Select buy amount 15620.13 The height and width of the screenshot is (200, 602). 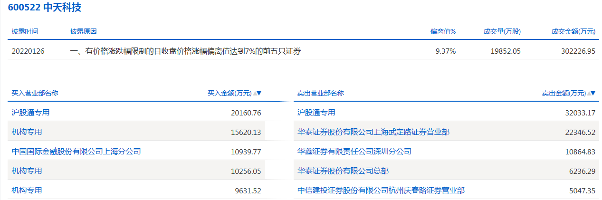(246, 133)
